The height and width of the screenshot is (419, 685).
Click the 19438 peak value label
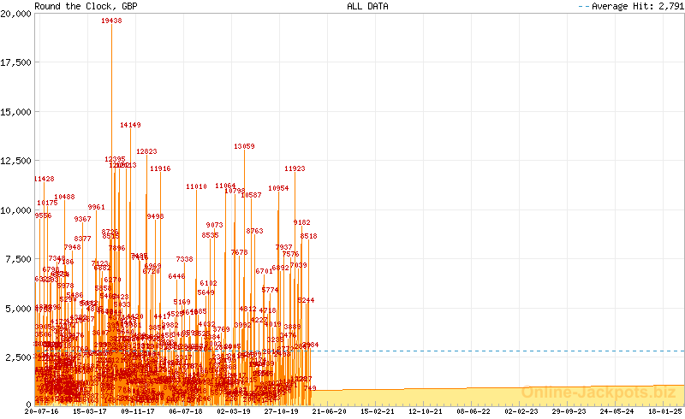point(111,21)
